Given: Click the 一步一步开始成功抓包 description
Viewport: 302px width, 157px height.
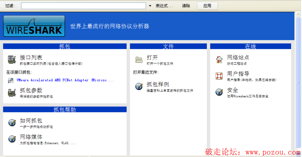Looking at the screenshot, I should [37, 127].
